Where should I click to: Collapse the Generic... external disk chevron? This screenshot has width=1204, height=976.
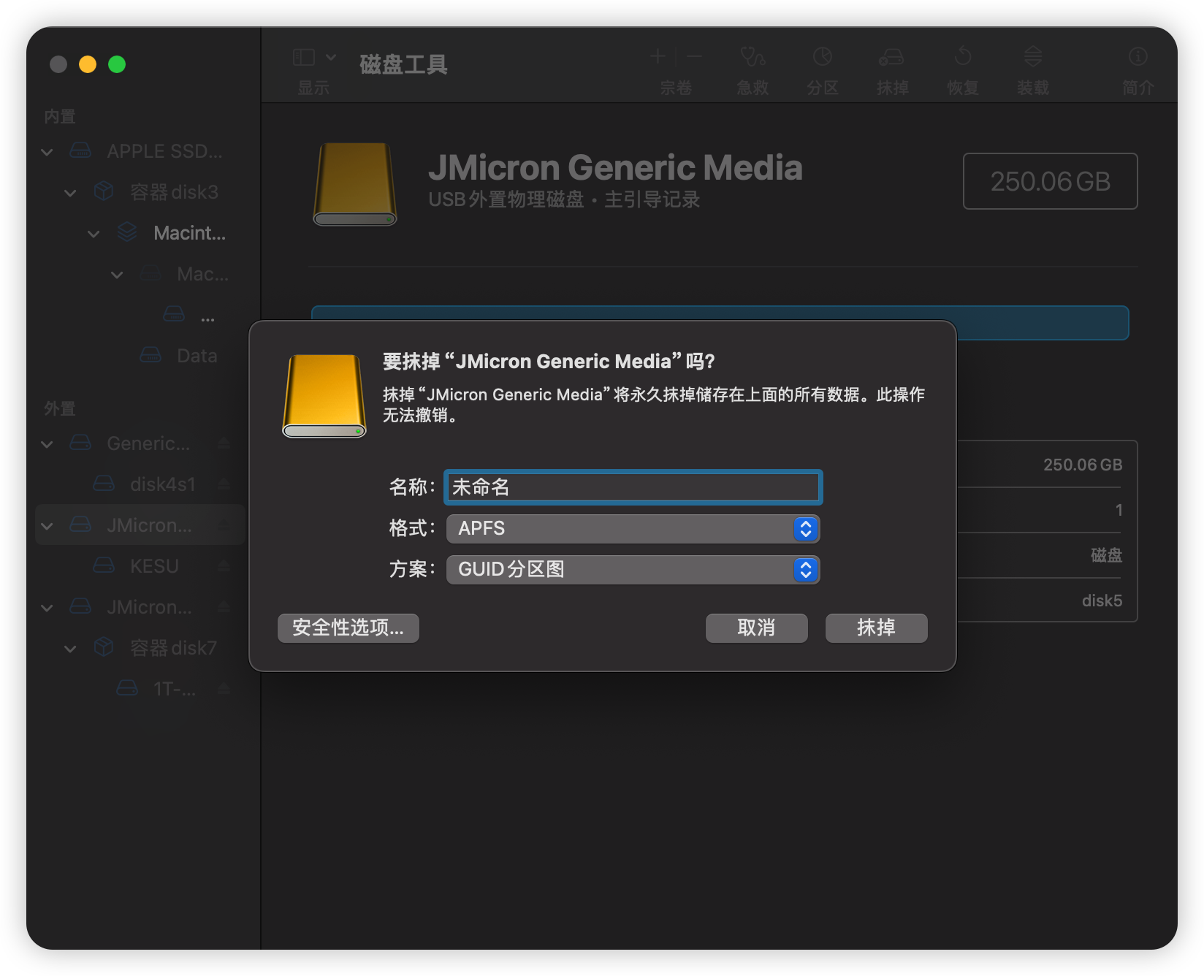[x=47, y=444]
